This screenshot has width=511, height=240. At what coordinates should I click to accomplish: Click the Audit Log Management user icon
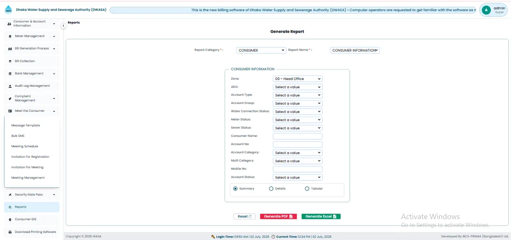[10, 86]
